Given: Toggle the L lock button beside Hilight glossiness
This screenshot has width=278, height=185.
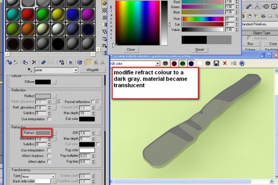Looking at the screenshot, I should (59, 101).
